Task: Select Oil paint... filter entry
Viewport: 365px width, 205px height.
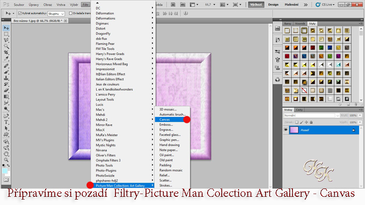Action: pos(172,155)
